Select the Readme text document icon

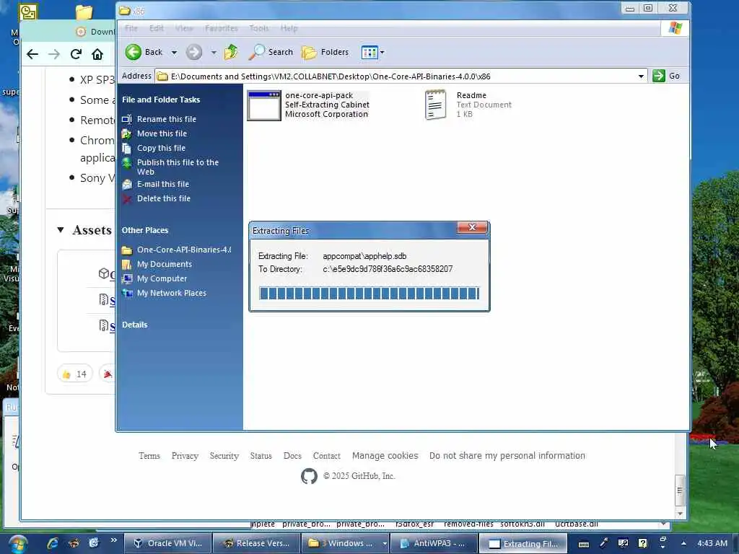coord(435,105)
